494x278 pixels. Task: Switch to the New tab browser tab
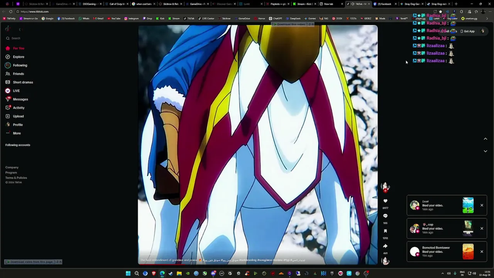click(330, 4)
